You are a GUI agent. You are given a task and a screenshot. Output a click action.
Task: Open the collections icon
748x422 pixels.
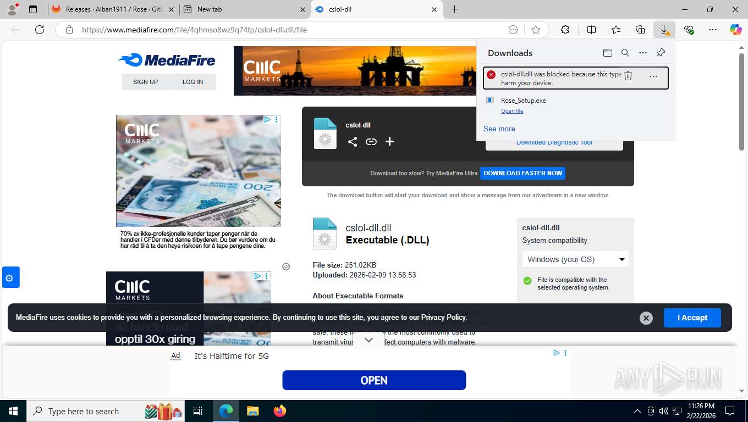[640, 30]
